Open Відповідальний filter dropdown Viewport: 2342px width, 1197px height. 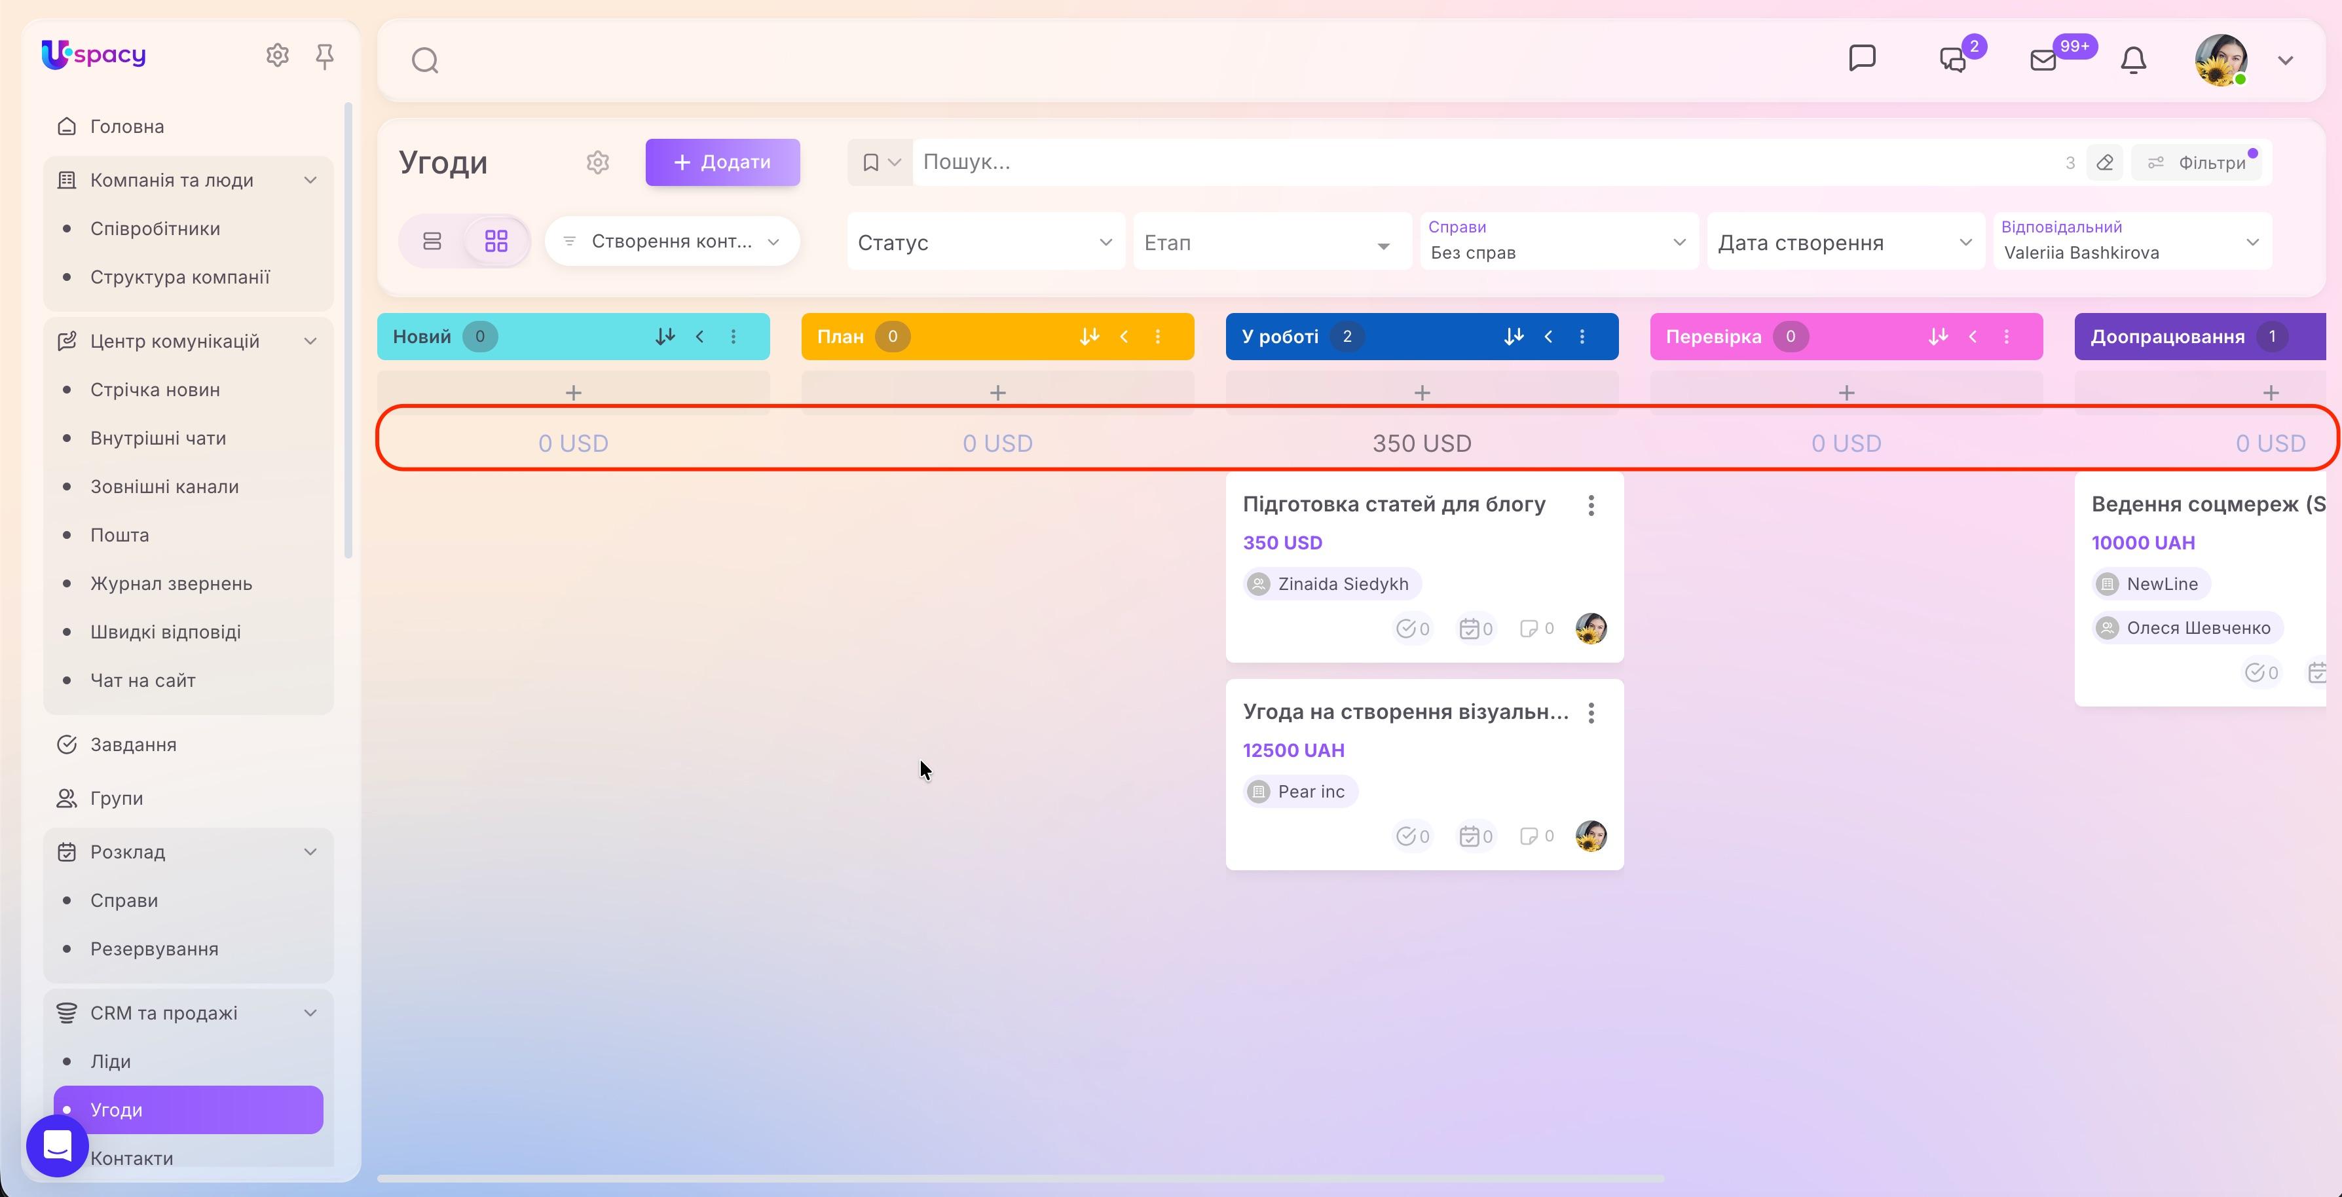click(2132, 242)
